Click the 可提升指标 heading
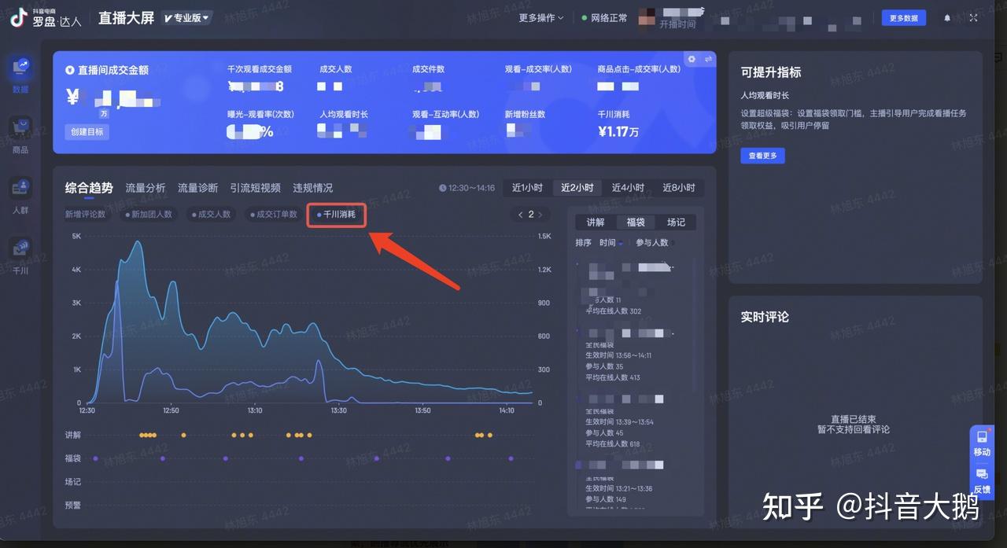This screenshot has height=548, width=1007. click(x=770, y=72)
